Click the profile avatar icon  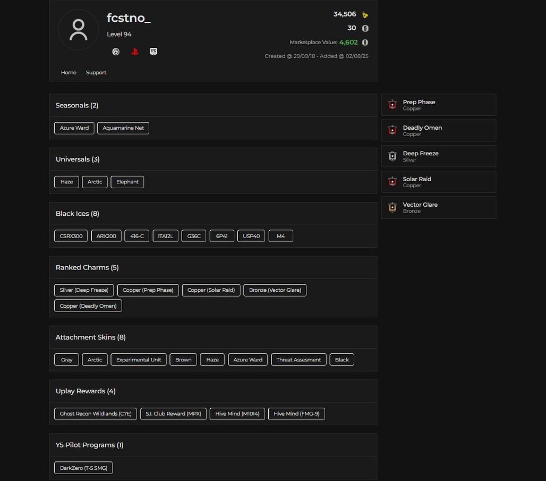[79, 30]
